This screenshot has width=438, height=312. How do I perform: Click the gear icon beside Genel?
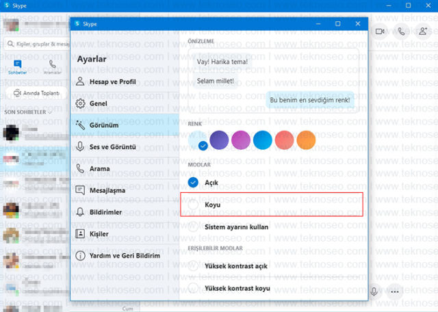point(80,103)
